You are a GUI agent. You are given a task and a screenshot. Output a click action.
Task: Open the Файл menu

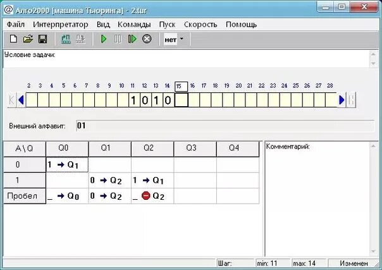[16, 25]
